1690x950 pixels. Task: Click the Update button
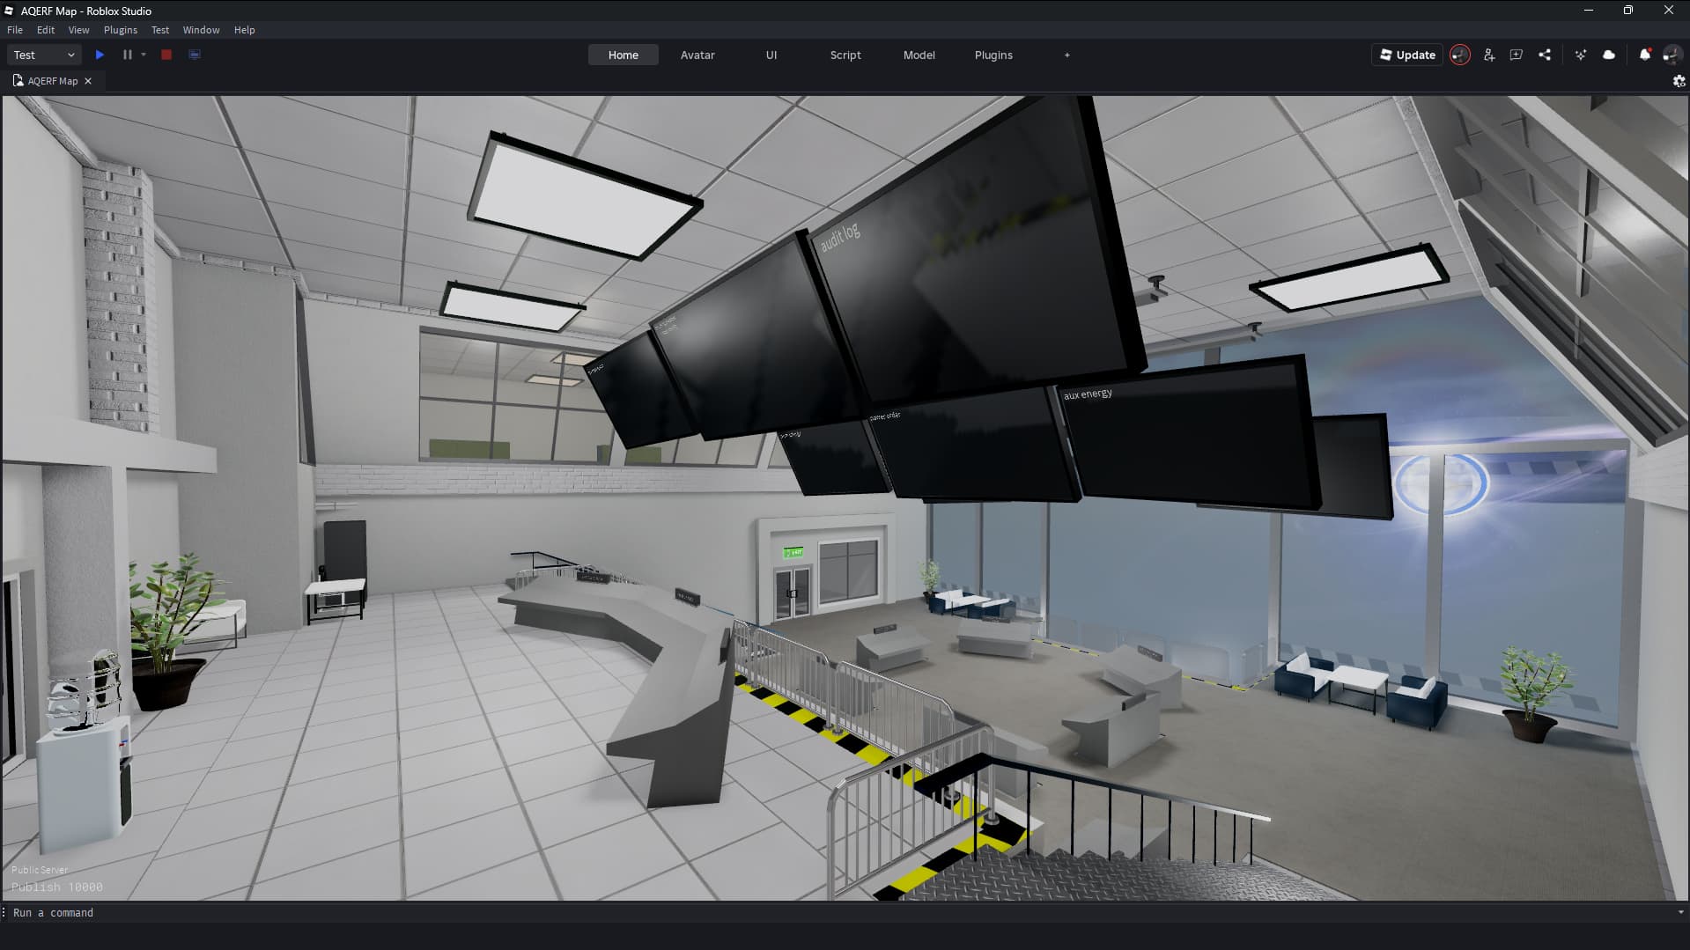tap(1407, 55)
